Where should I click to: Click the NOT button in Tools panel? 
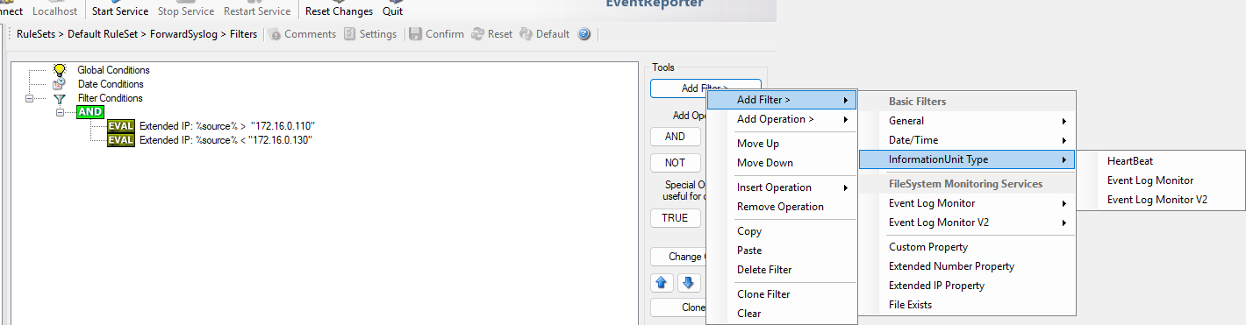coord(675,163)
